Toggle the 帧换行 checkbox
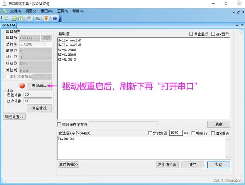 pos(193,133)
